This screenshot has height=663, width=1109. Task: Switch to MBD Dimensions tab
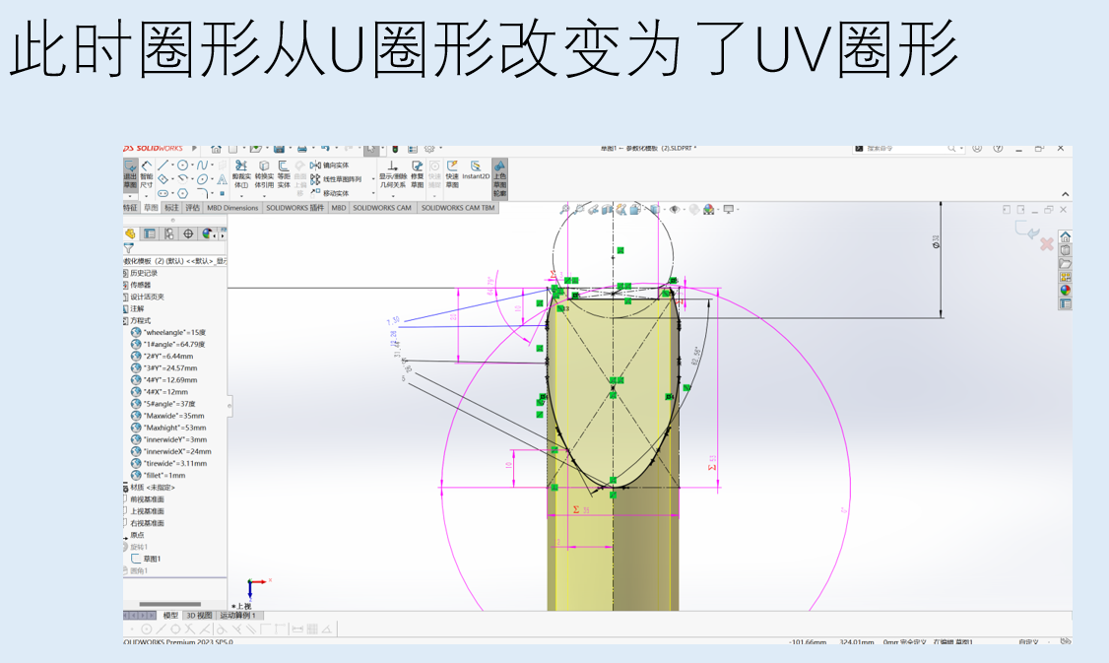tap(232, 208)
